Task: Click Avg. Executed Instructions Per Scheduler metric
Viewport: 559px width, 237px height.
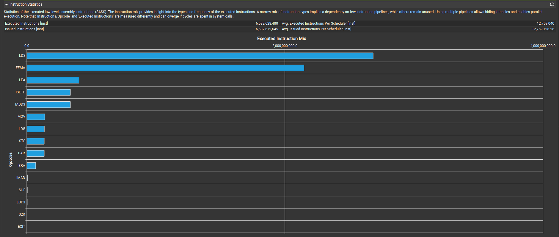Action: point(318,23)
